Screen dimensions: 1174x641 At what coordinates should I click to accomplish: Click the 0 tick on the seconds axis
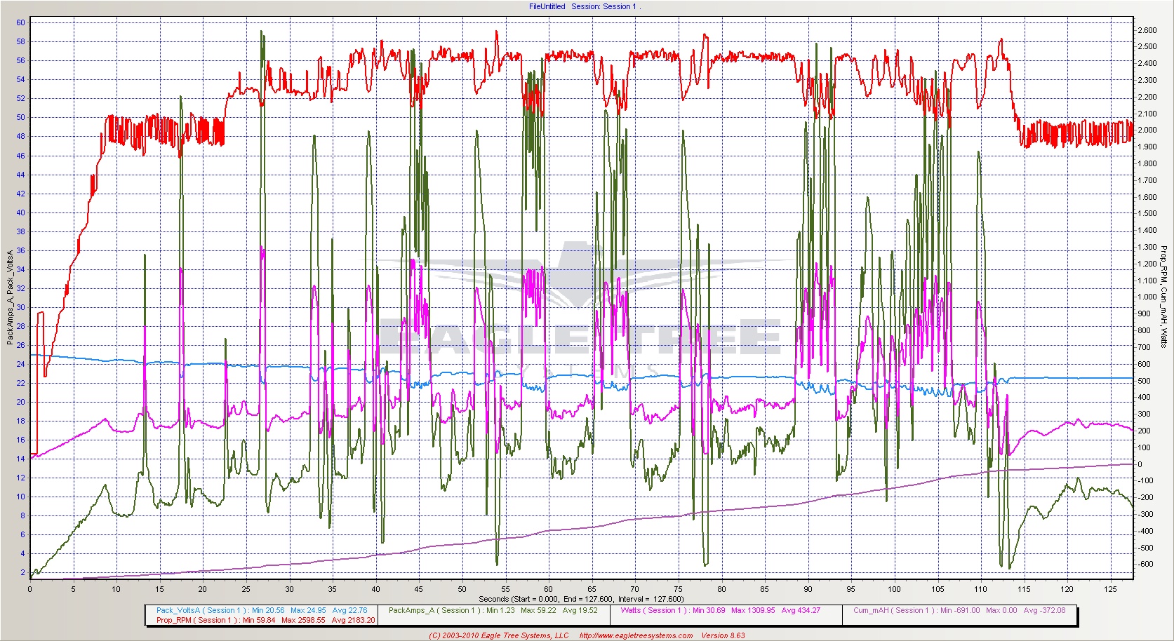[29, 589]
